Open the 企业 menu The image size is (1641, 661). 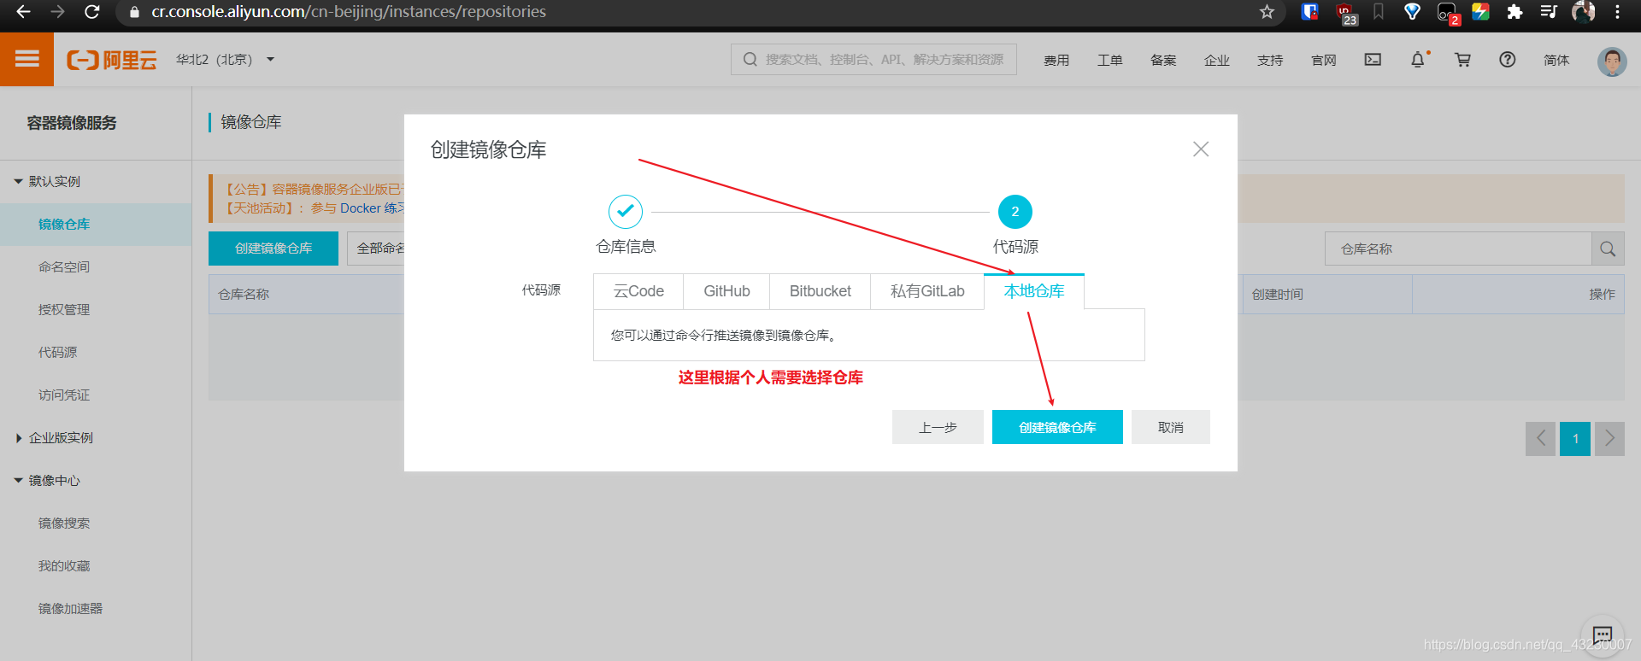[x=1217, y=60]
